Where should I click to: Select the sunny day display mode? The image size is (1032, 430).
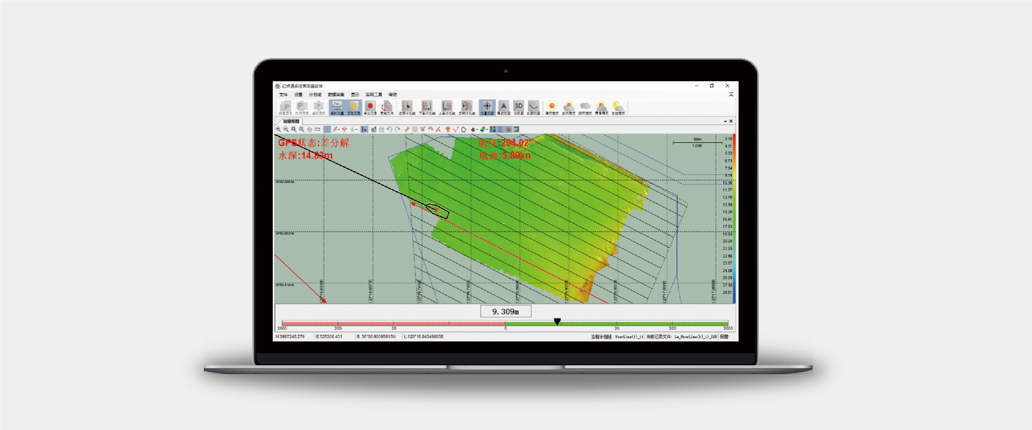click(552, 107)
